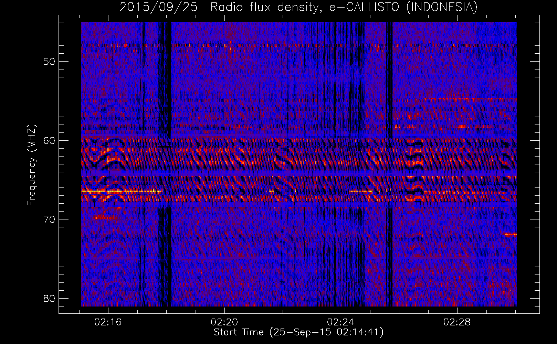Click the 60 frequency tick label

(x=49, y=140)
